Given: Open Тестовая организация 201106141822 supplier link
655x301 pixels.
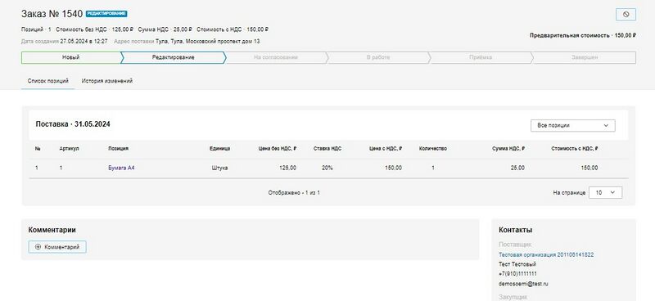Looking at the screenshot, I should 546,254.
